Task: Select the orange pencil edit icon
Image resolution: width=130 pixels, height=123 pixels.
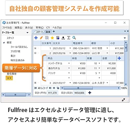Action: click(41, 38)
